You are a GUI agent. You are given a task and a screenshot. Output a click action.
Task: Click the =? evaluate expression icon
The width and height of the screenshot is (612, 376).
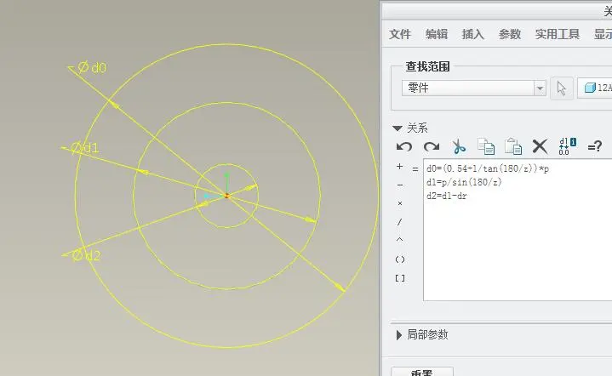pyautogui.click(x=594, y=146)
